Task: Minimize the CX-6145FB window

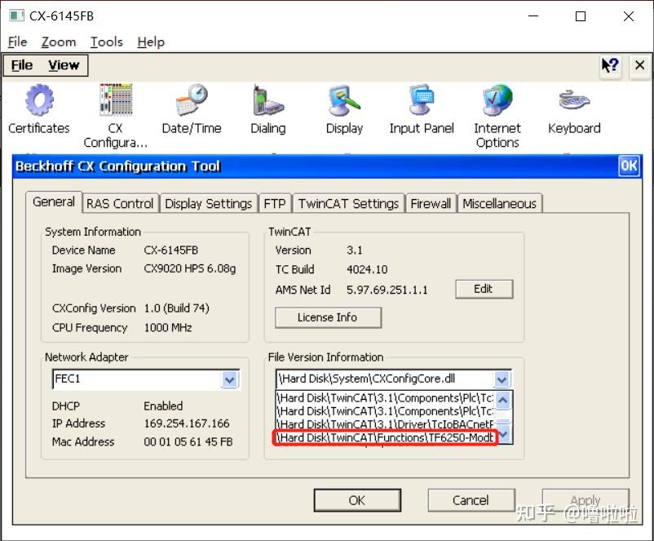Action: pyautogui.click(x=533, y=16)
